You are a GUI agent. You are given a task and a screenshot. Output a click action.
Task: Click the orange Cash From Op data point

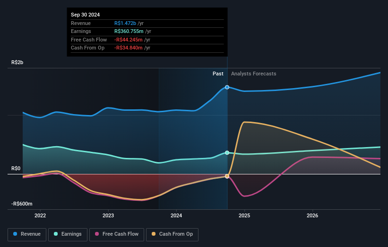(x=227, y=176)
